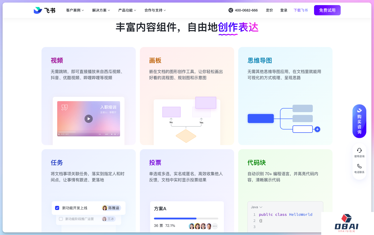Viewport: 374px width, 235px height.
Task: Click the 电话联系 phone icon
Action: pyautogui.click(x=359, y=166)
